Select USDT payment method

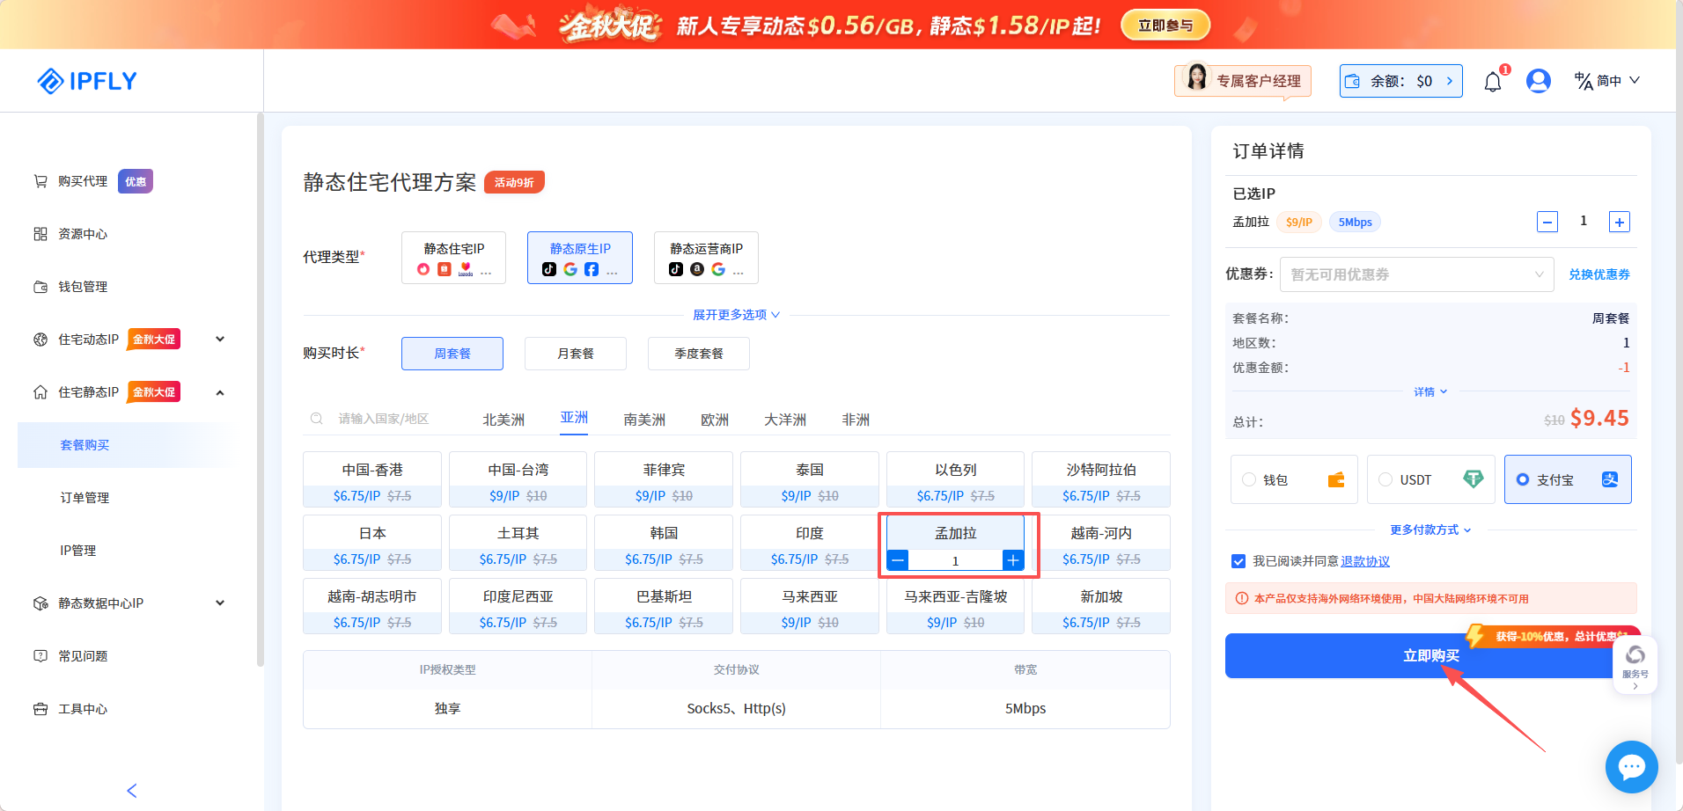[1431, 479]
